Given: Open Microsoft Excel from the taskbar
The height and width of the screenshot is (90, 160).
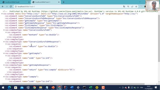Looking at the screenshot, I should tap(90, 87).
